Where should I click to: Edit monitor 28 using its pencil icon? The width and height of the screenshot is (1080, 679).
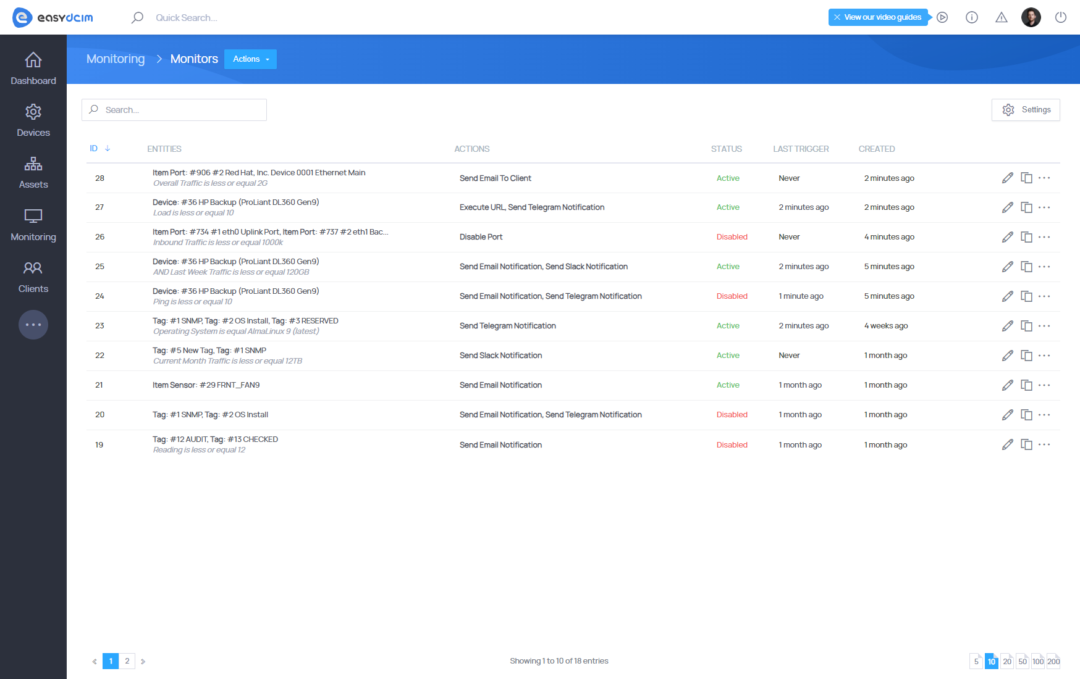[x=1008, y=178]
